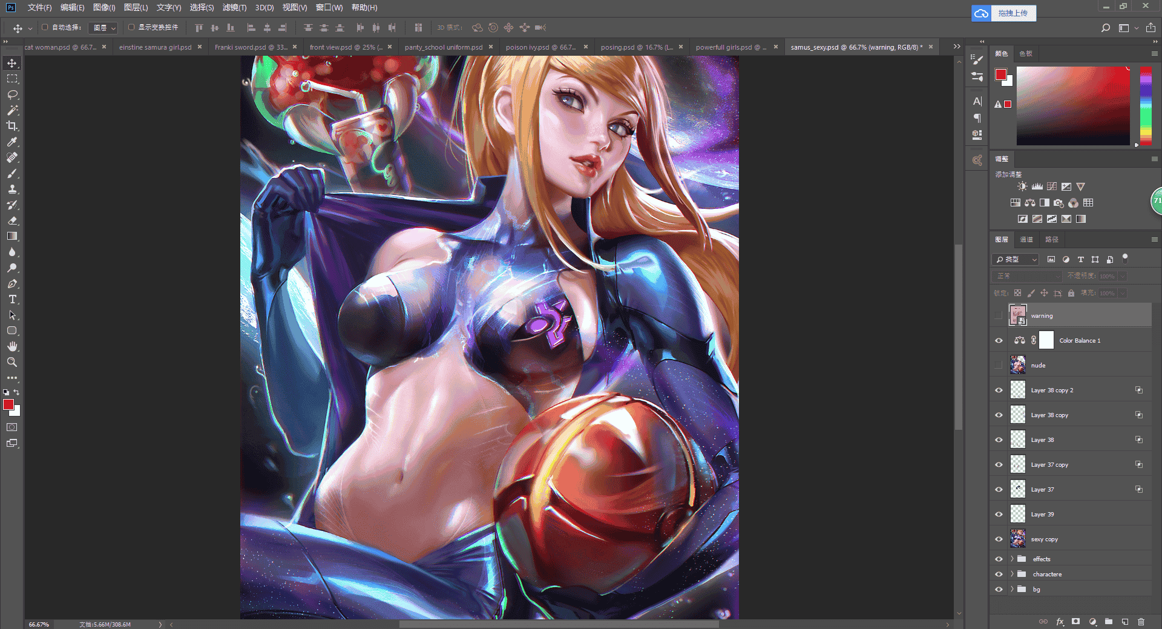Open the layer filter type dropdown
Screen dimensions: 1162x629
click(x=1016, y=259)
